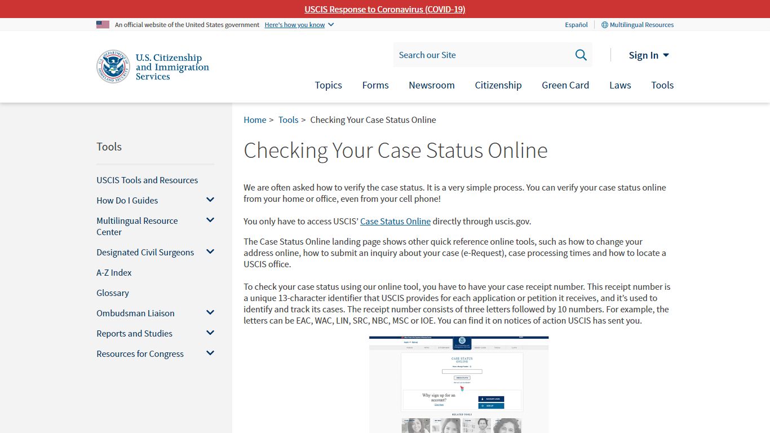Expand Here's how you know
The width and height of the screenshot is (770, 433).
[x=299, y=25]
